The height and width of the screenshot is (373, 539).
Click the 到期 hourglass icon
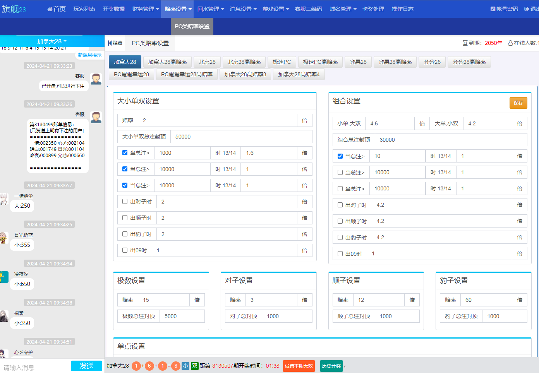pos(465,43)
